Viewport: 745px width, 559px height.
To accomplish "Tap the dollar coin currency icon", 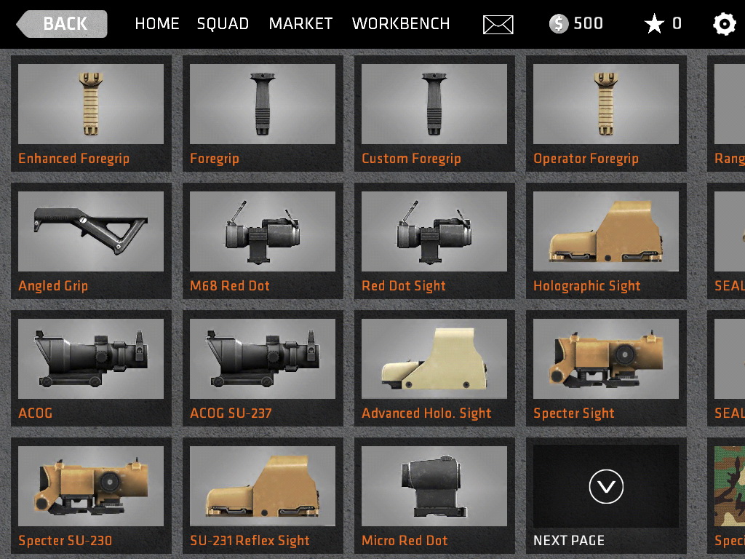I will [x=559, y=24].
